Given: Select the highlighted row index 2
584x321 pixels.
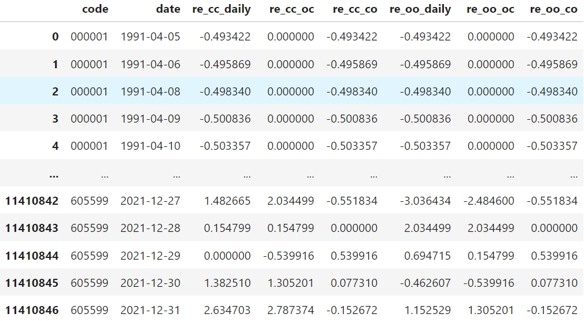Looking at the screenshot, I should pos(55,91).
